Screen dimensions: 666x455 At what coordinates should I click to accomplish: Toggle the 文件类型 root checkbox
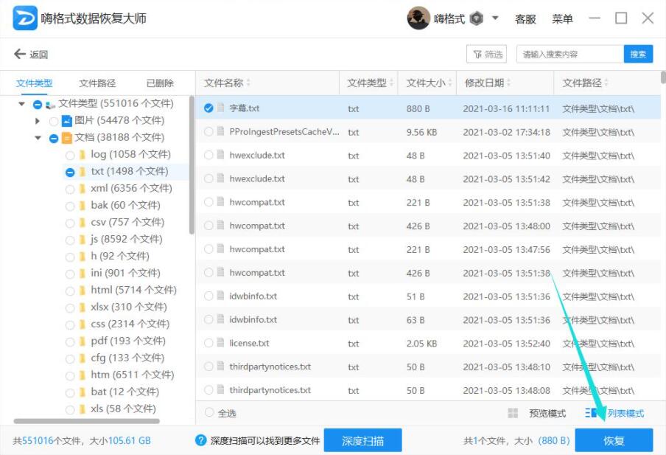point(38,104)
